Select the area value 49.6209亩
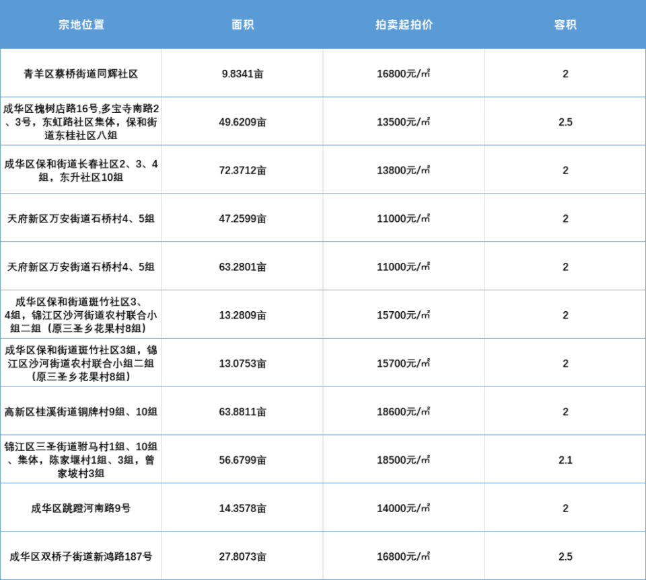The image size is (646, 580). pyautogui.click(x=242, y=122)
